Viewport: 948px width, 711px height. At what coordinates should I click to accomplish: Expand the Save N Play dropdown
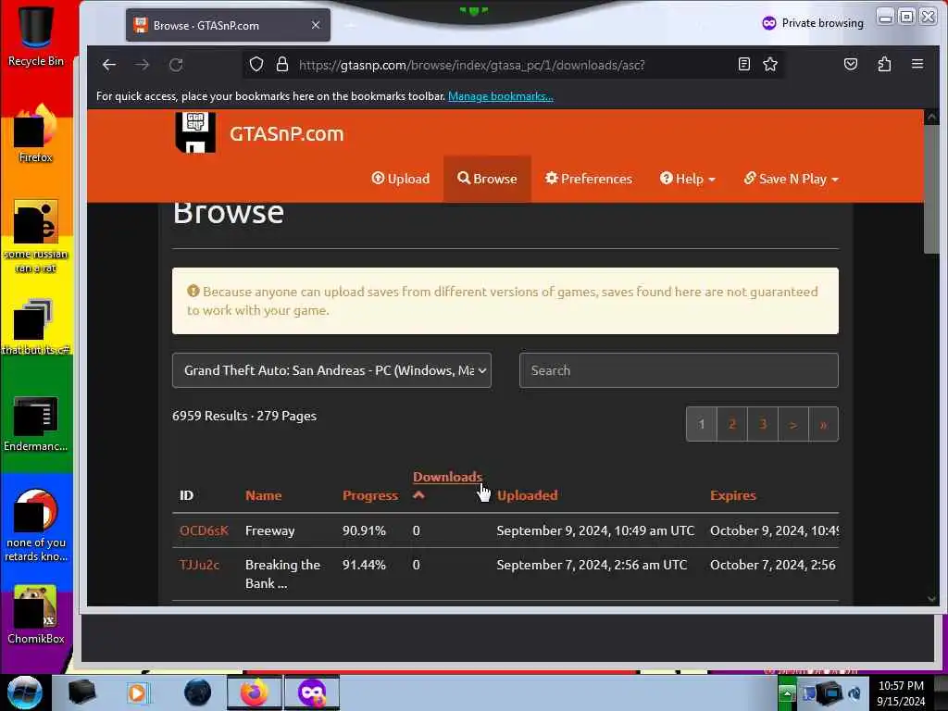coord(791,179)
